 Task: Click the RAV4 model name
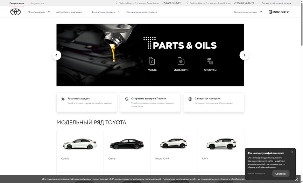click(x=205, y=159)
